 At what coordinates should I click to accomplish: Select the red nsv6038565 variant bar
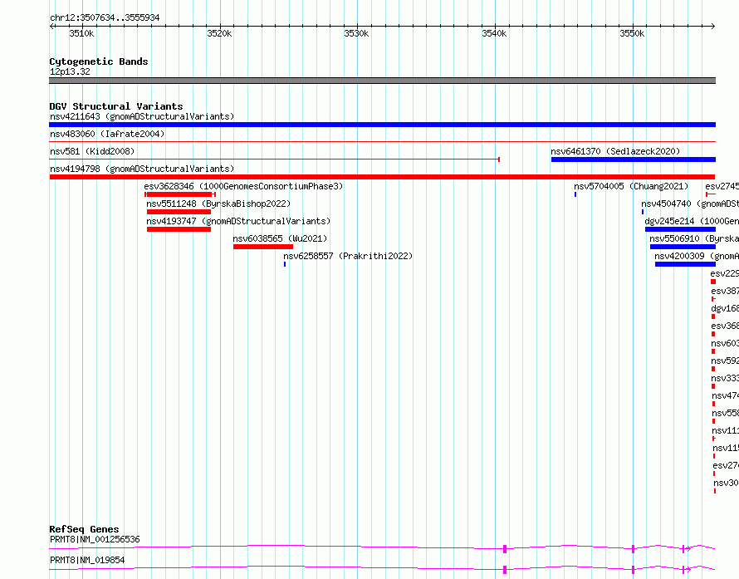coord(263,247)
